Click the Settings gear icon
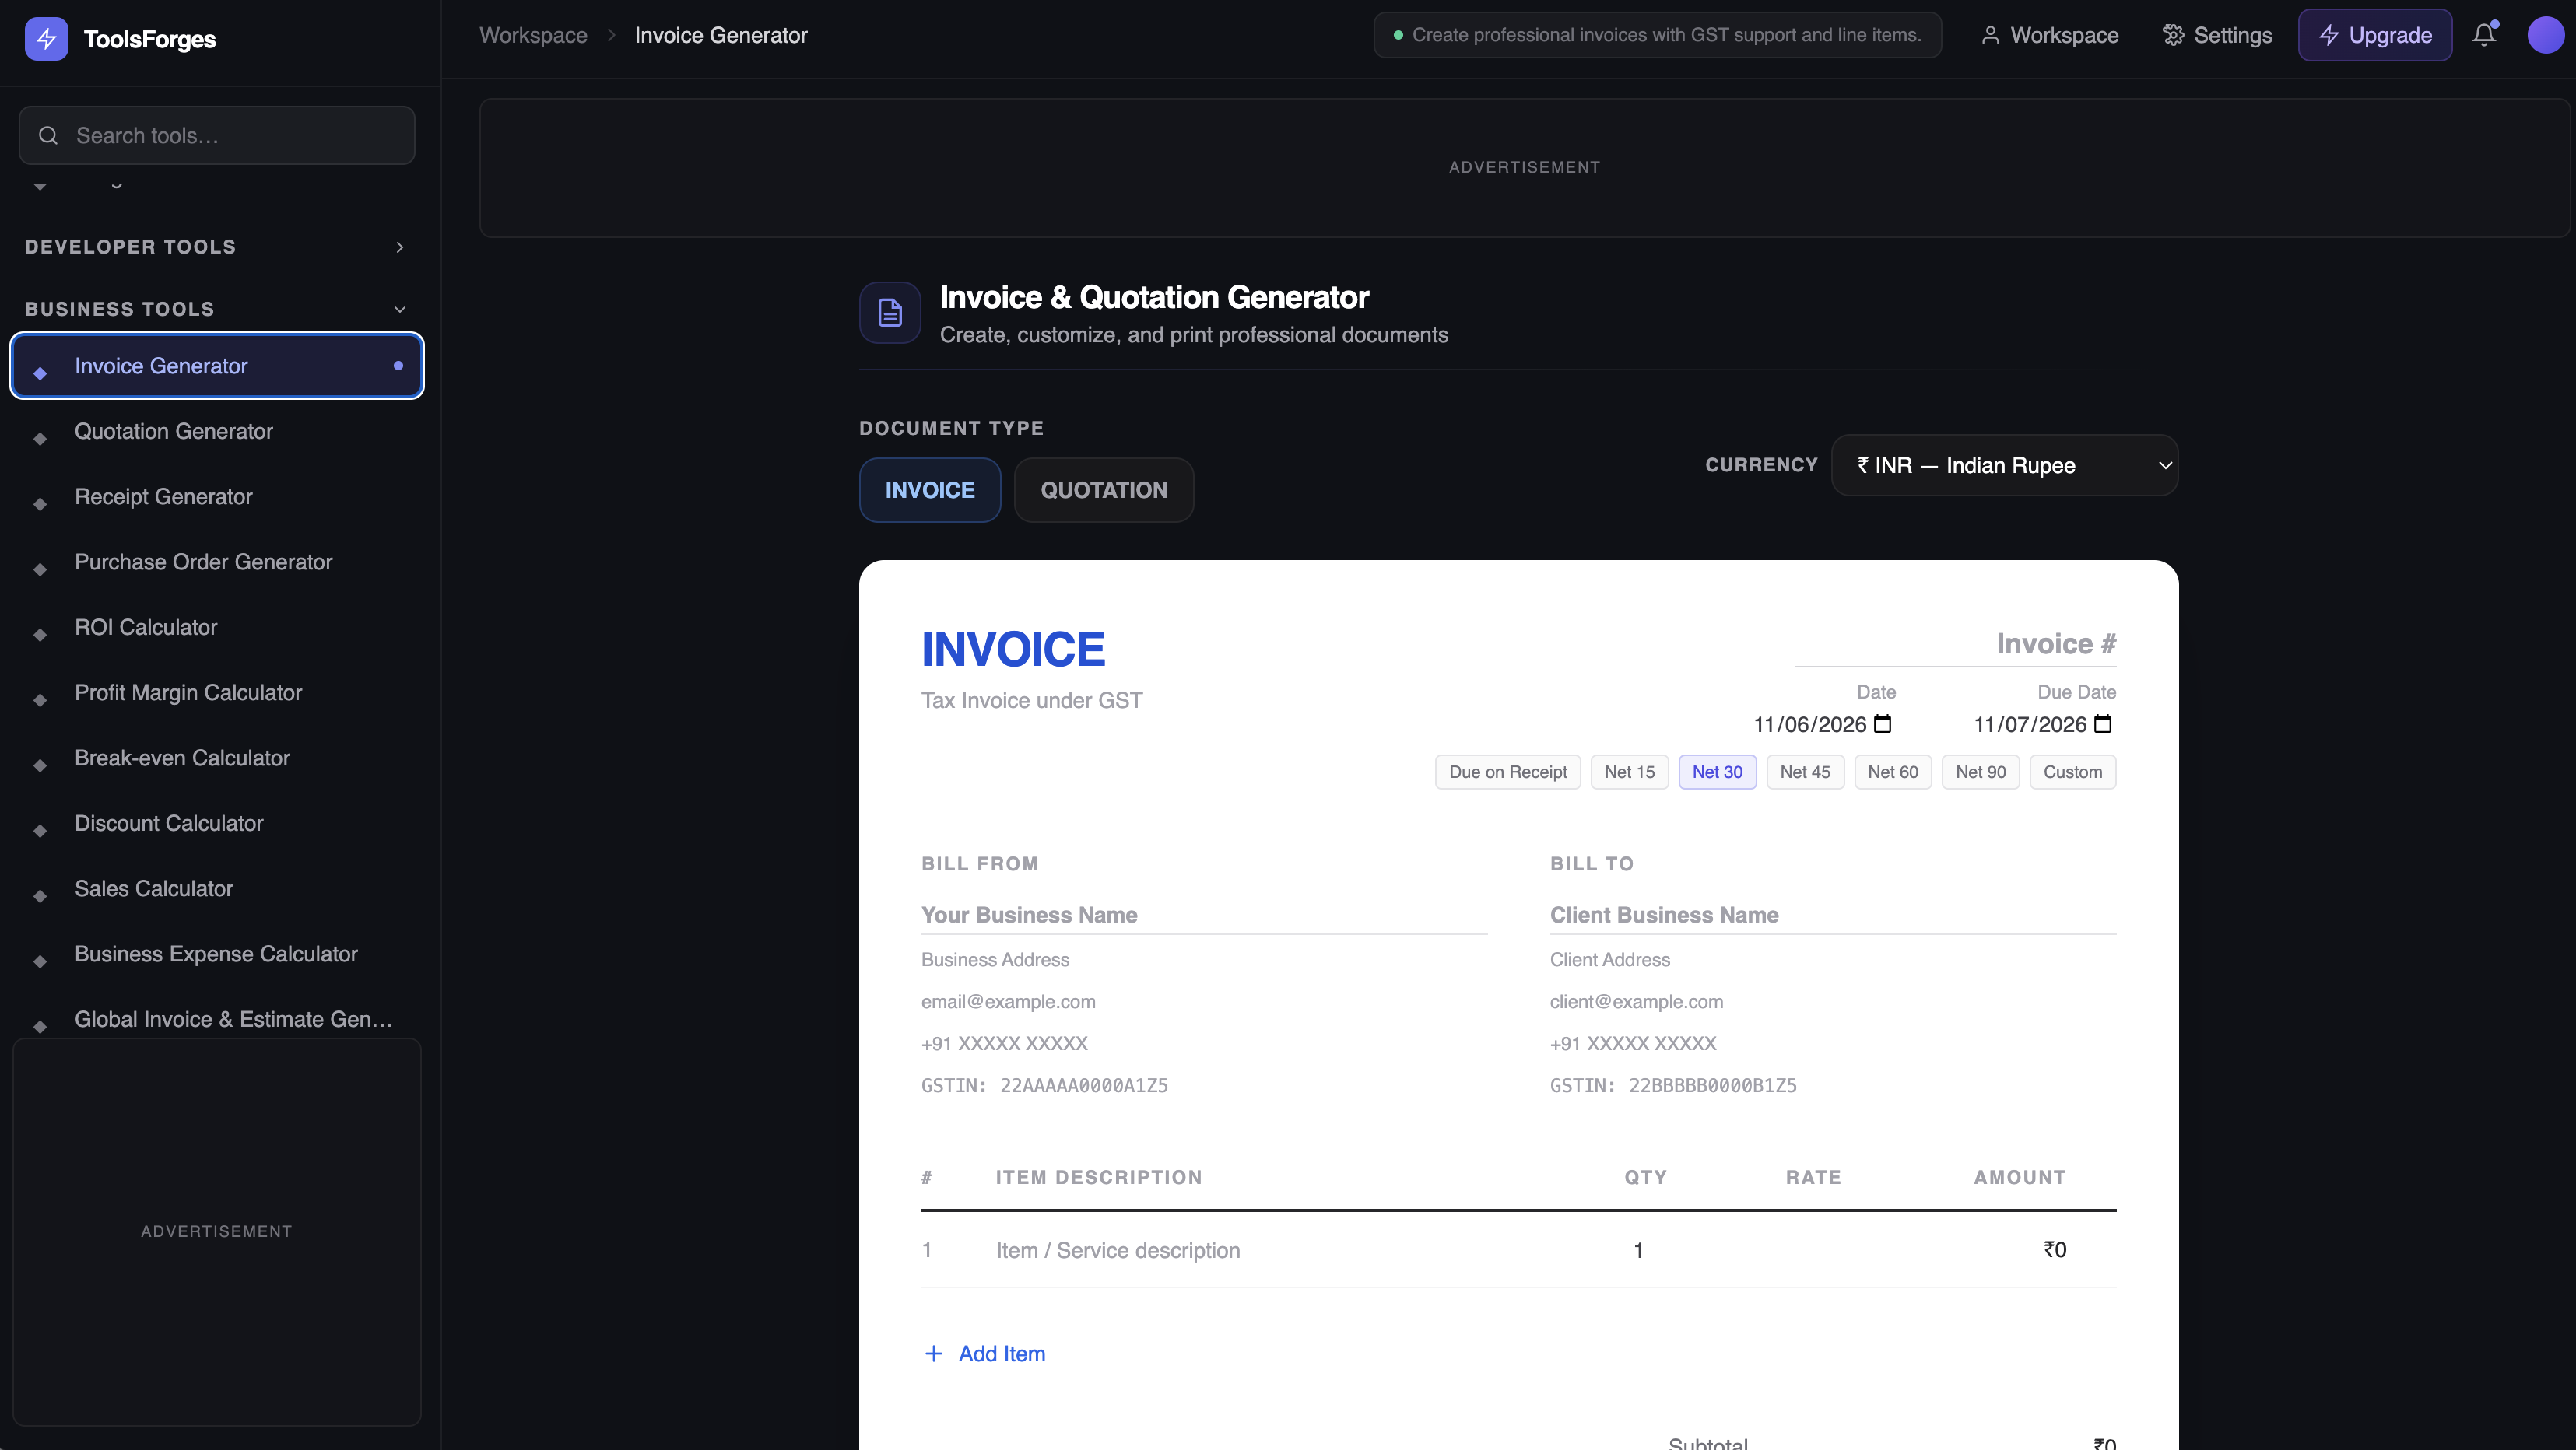Viewport: 2576px width, 1450px height. [x=2172, y=35]
